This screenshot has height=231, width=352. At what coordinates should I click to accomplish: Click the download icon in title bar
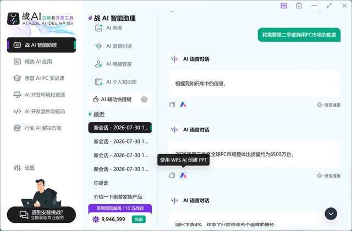(x=299, y=5)
